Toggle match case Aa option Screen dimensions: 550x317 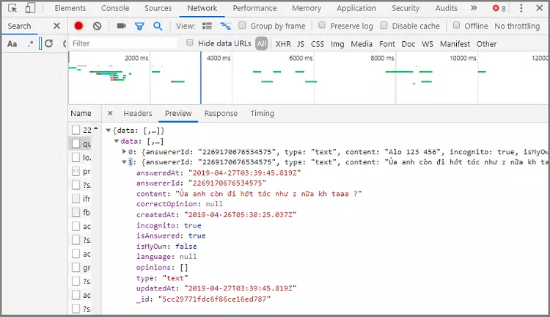point(12,43)
